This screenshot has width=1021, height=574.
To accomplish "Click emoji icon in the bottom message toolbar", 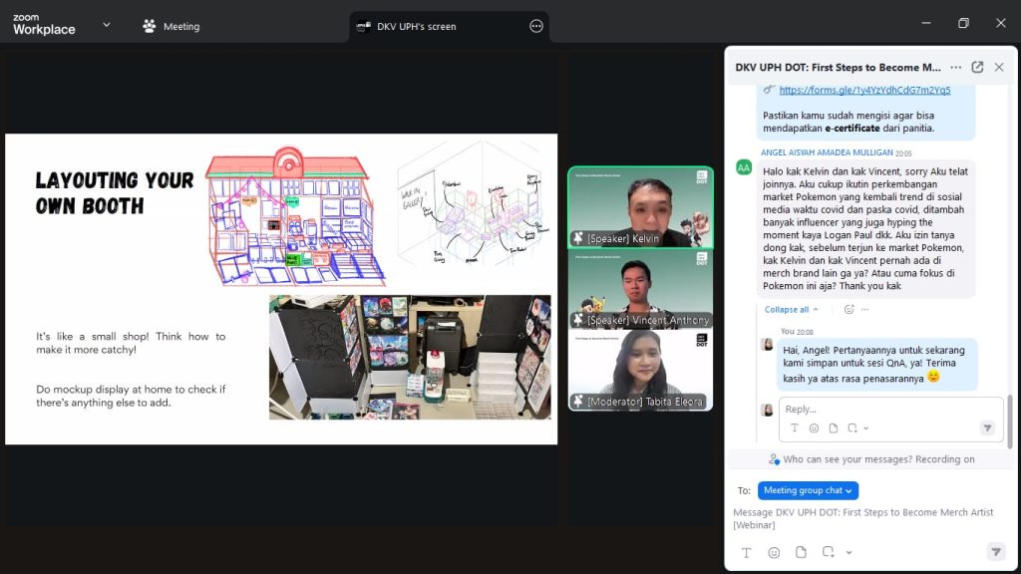I will (x=774, y=552).
